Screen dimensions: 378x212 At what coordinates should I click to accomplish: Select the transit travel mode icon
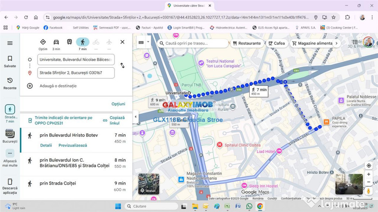tap(69, 42)
